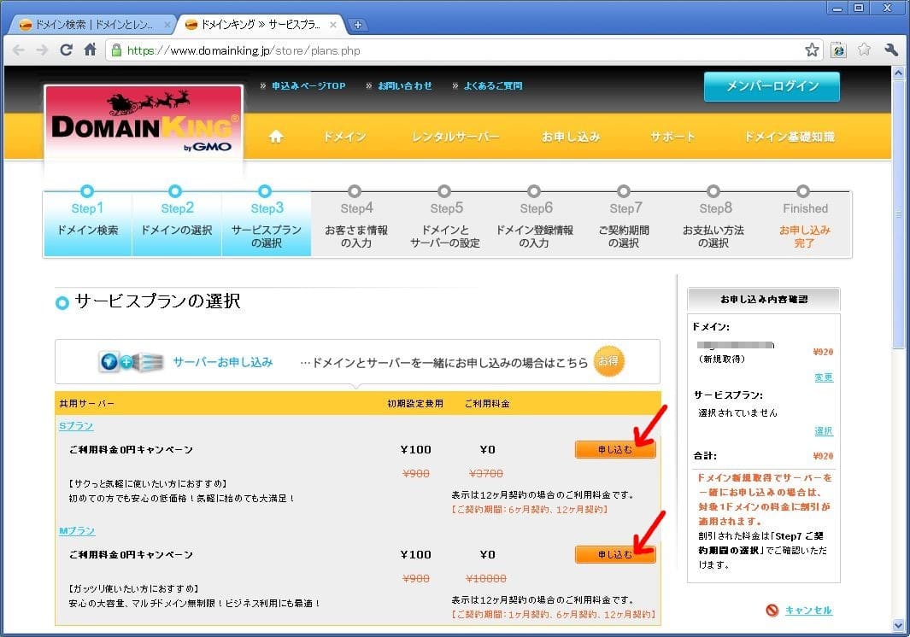Go to the browser home page icon
The image size is (910, 637).
coord(90,50)
